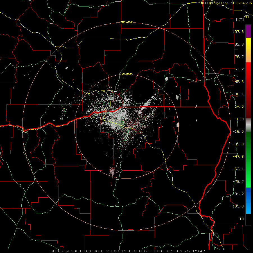Click the [KT] units label
Screen dimensions: 253x253
point(240,19)
